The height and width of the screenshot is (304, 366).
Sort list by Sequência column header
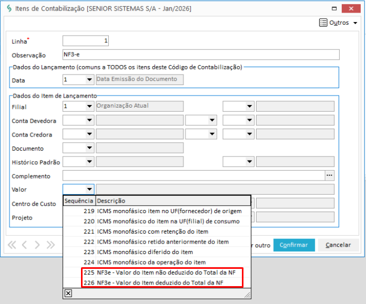click(79, 201)
